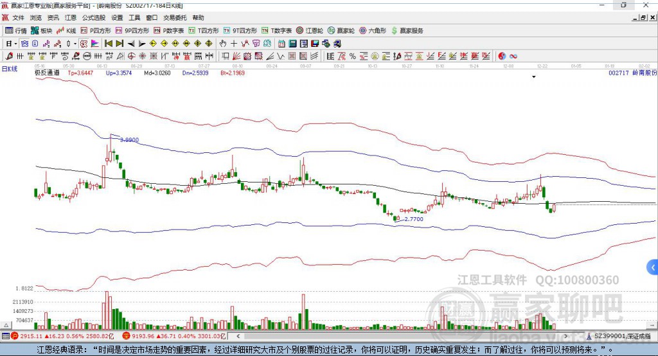The width and height of the screenshot is (658, 356).
Task: Select the hand pan tool
Action: pos(223,44)
